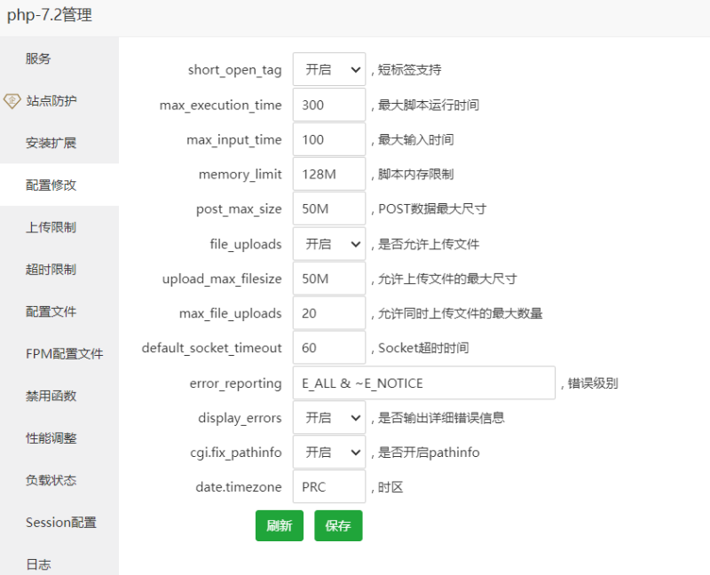The height and width of the screenshot is (575, 710).
Task: Click the default_socket_timeout field
Action: (x=329, y=348)
